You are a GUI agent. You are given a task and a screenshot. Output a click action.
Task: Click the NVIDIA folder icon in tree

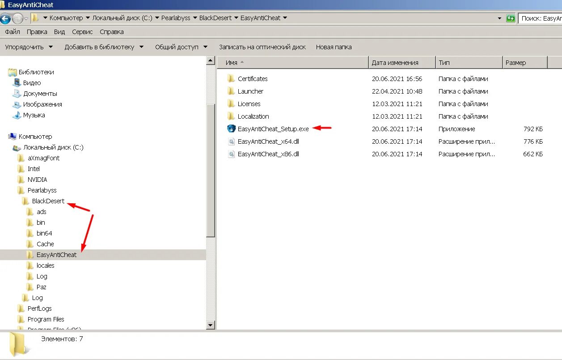click(21, 180)
